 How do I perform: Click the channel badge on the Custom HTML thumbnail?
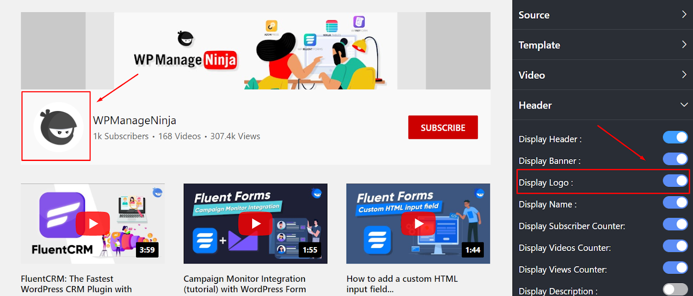coord(480,193)
